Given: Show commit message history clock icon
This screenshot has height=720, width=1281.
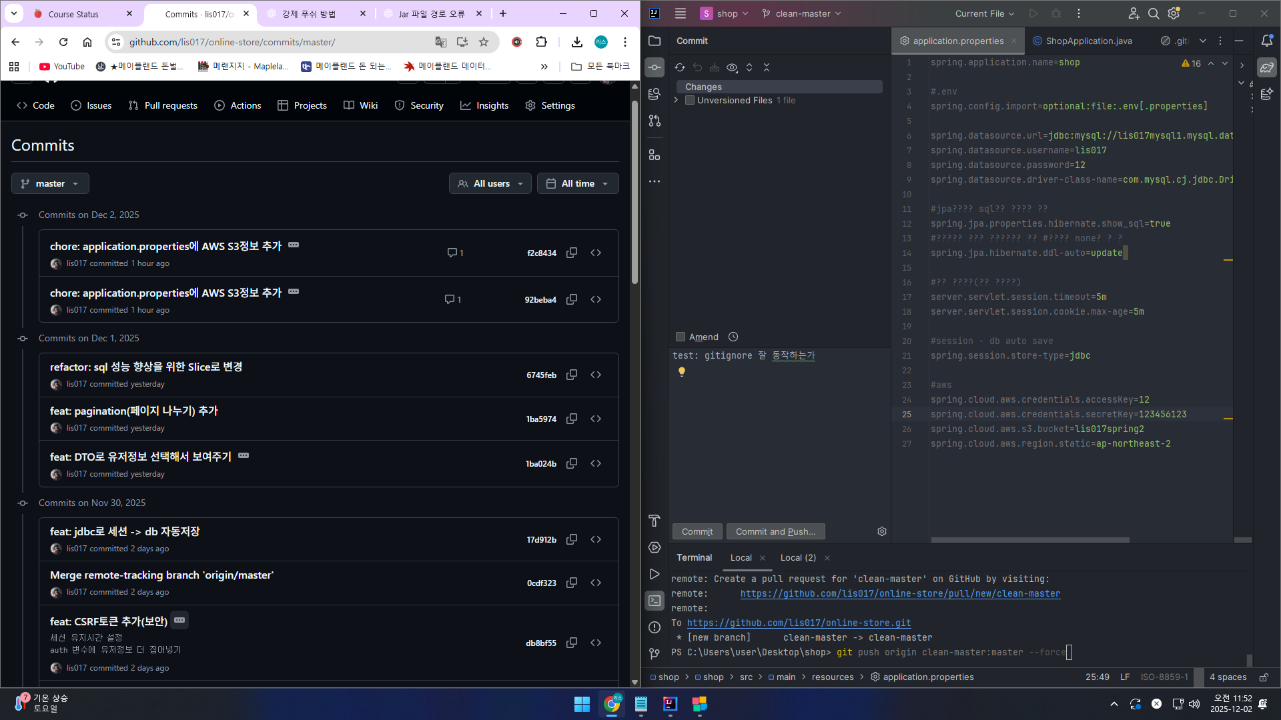Looking at the screenshot, I should coord(733,337).
